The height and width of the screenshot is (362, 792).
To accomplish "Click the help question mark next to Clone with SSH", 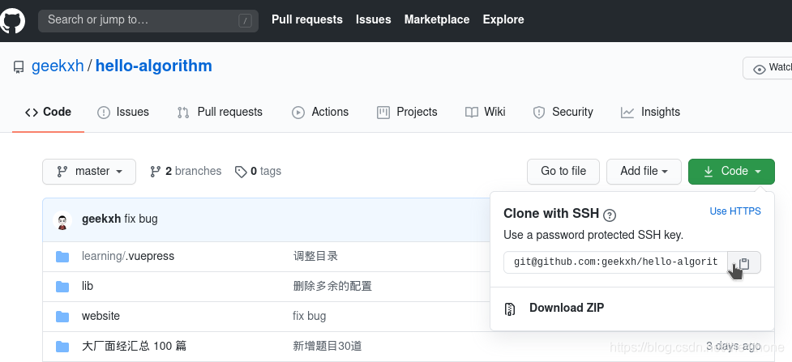I will tap(610, 215).
